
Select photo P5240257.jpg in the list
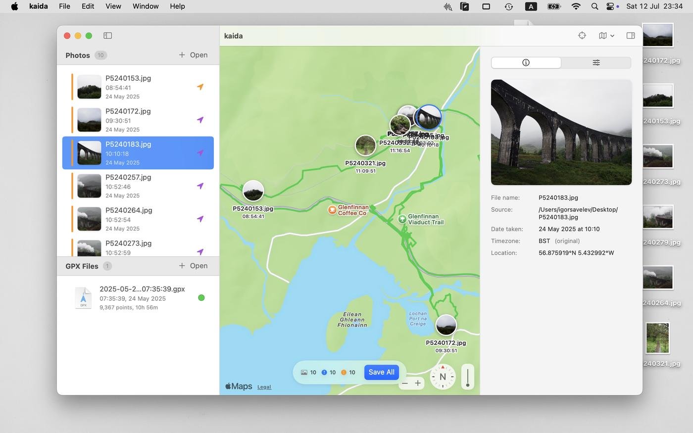click(138, 186)
